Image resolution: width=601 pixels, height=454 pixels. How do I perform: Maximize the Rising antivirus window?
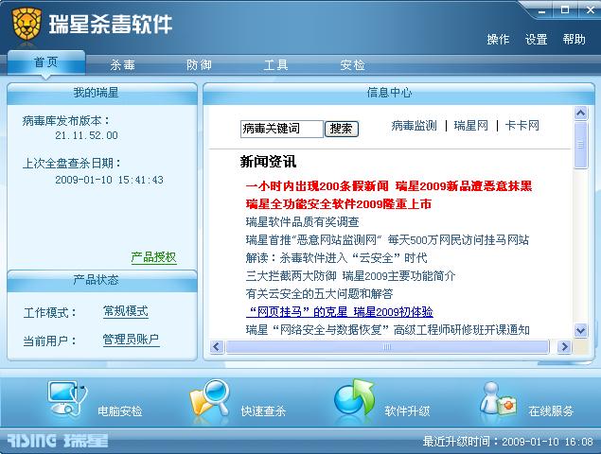pos(565,10)
